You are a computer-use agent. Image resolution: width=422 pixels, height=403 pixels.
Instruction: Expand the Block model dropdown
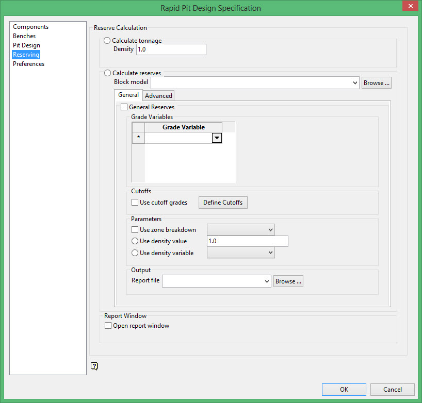click(x=354, y=83)
